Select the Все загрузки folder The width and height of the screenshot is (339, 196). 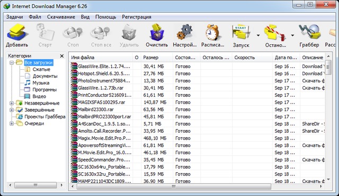[39, 63]
